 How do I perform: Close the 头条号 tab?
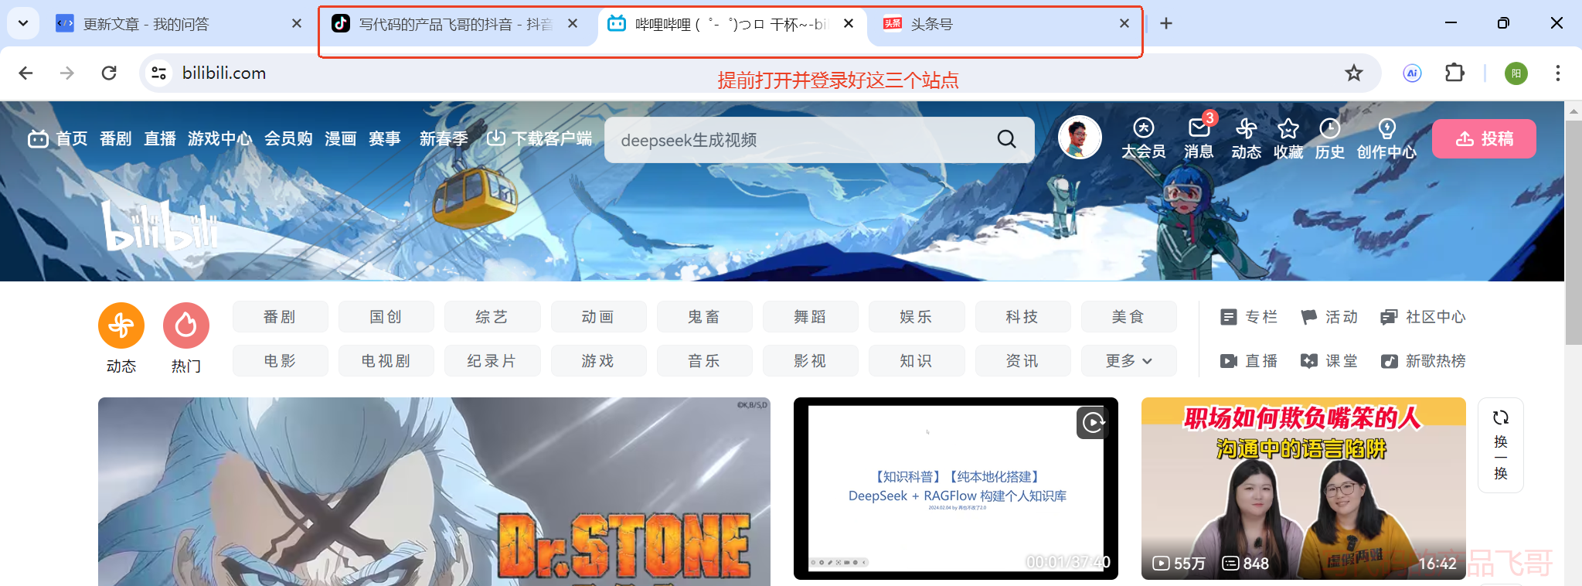coord(1124,24)
